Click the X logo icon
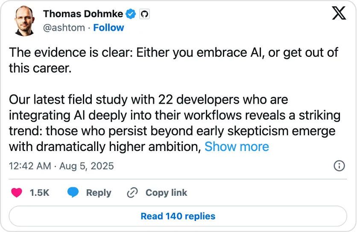Image resolution: width=357 pixels, height=232 pixels. [339, 13]
